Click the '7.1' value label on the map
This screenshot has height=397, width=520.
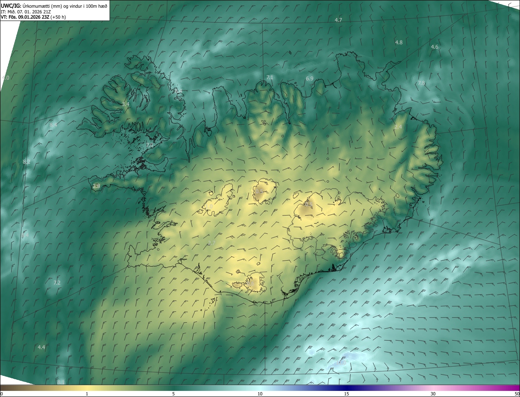click(270, 77)
